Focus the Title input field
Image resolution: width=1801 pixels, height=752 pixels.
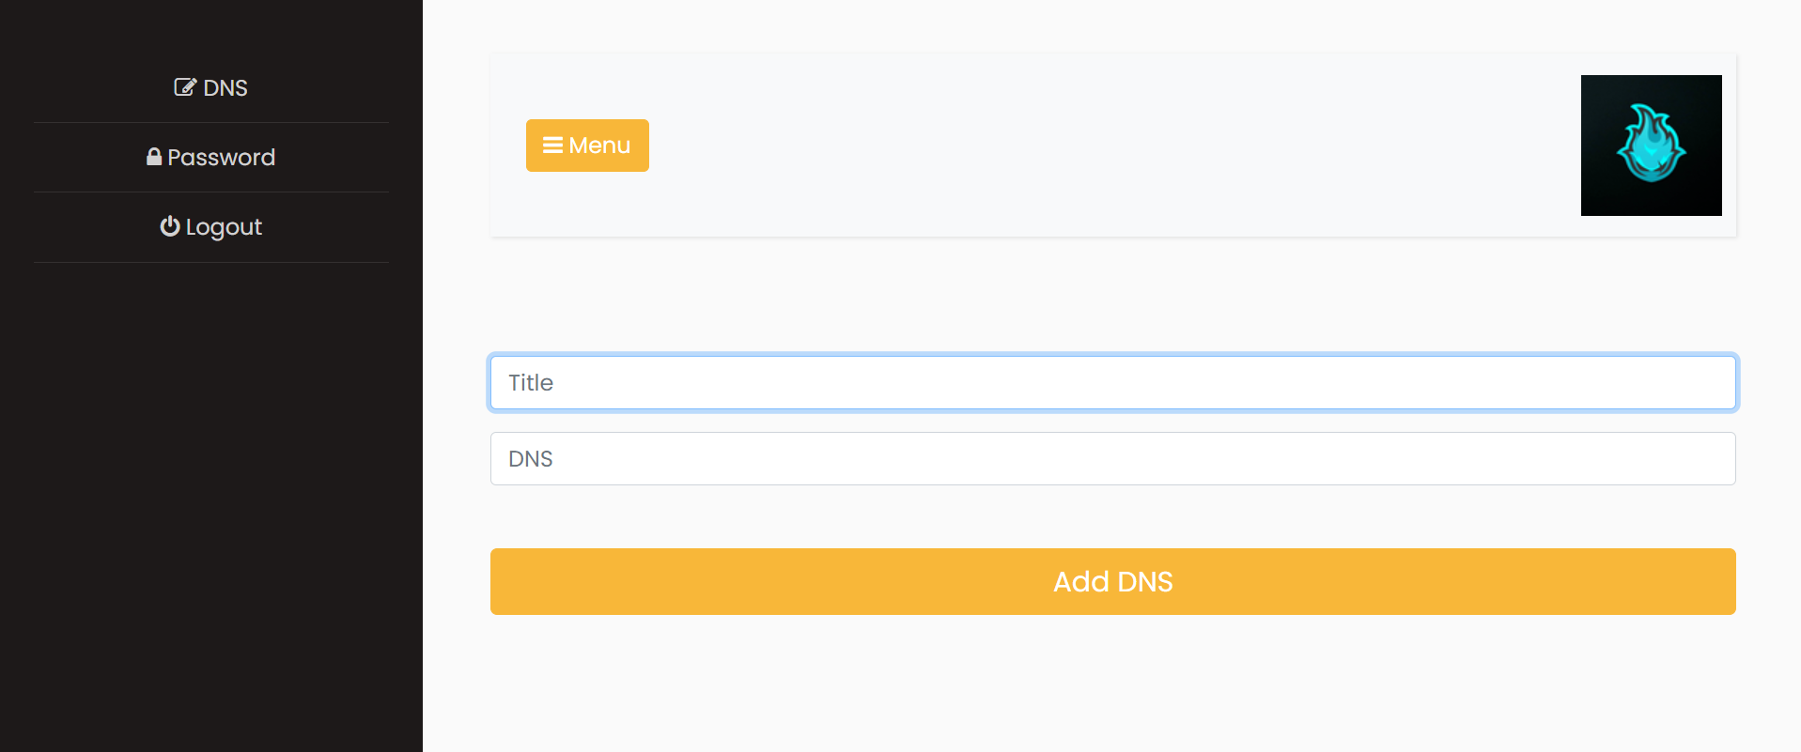pos(1112,383)
